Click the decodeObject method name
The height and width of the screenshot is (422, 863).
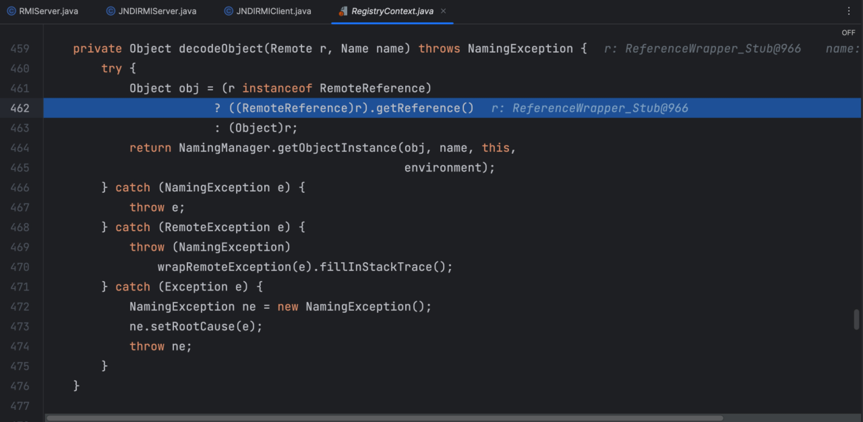221,49
